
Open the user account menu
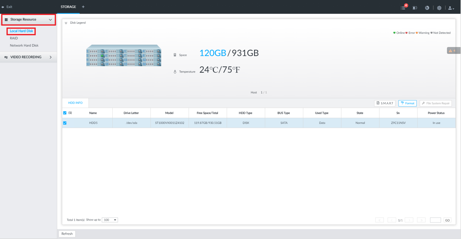(x=451, y=8)
